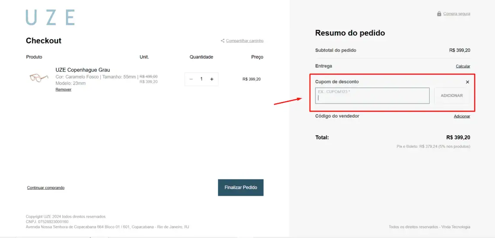Click the UZE logo
Image resolution: width=495 pixels, height=238 pixels.
pyautogui.click(x=50, y=17)
